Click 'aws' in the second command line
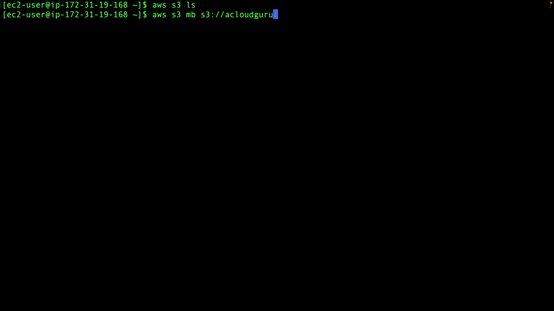The width and height of the screenshot is (554, 311). 159,15
